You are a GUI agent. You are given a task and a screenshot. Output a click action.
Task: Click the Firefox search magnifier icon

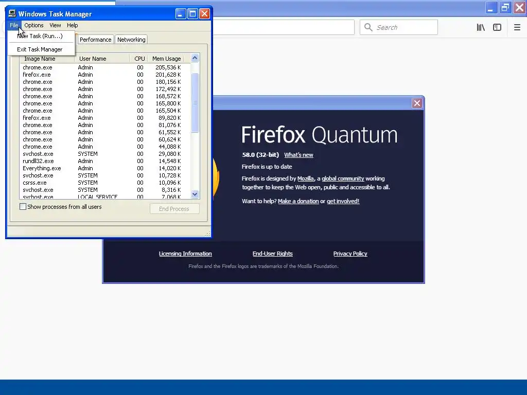(x=368, y=27)
